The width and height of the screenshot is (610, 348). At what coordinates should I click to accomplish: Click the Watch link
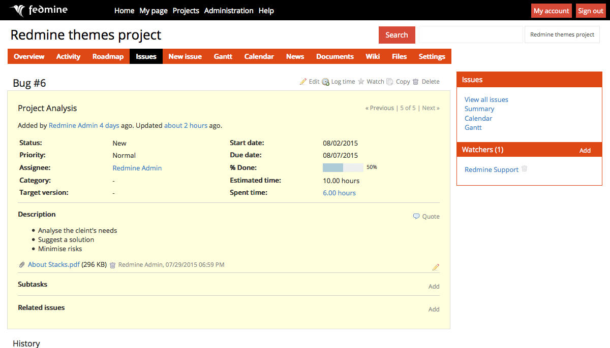[376, 82]
